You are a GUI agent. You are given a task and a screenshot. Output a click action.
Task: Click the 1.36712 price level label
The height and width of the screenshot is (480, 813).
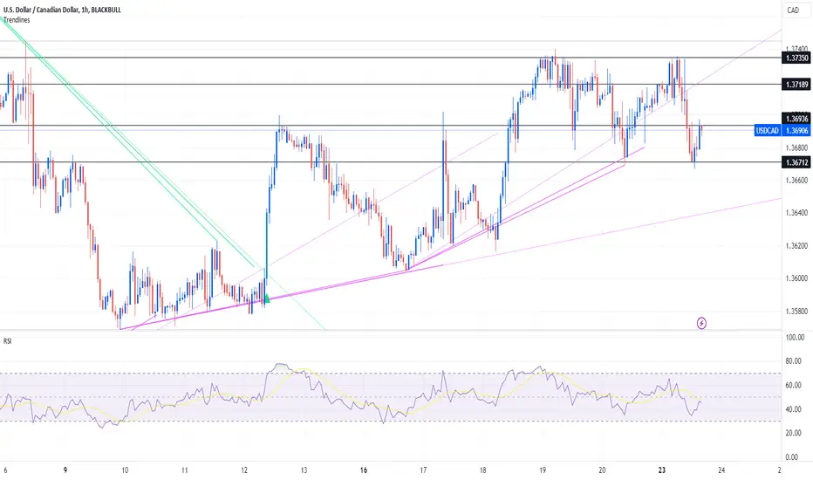796,162
